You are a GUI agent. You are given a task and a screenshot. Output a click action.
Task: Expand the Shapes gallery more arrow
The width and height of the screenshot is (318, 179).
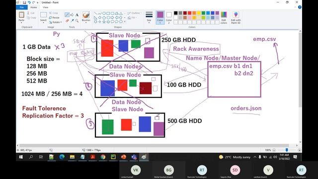point(125,21)
